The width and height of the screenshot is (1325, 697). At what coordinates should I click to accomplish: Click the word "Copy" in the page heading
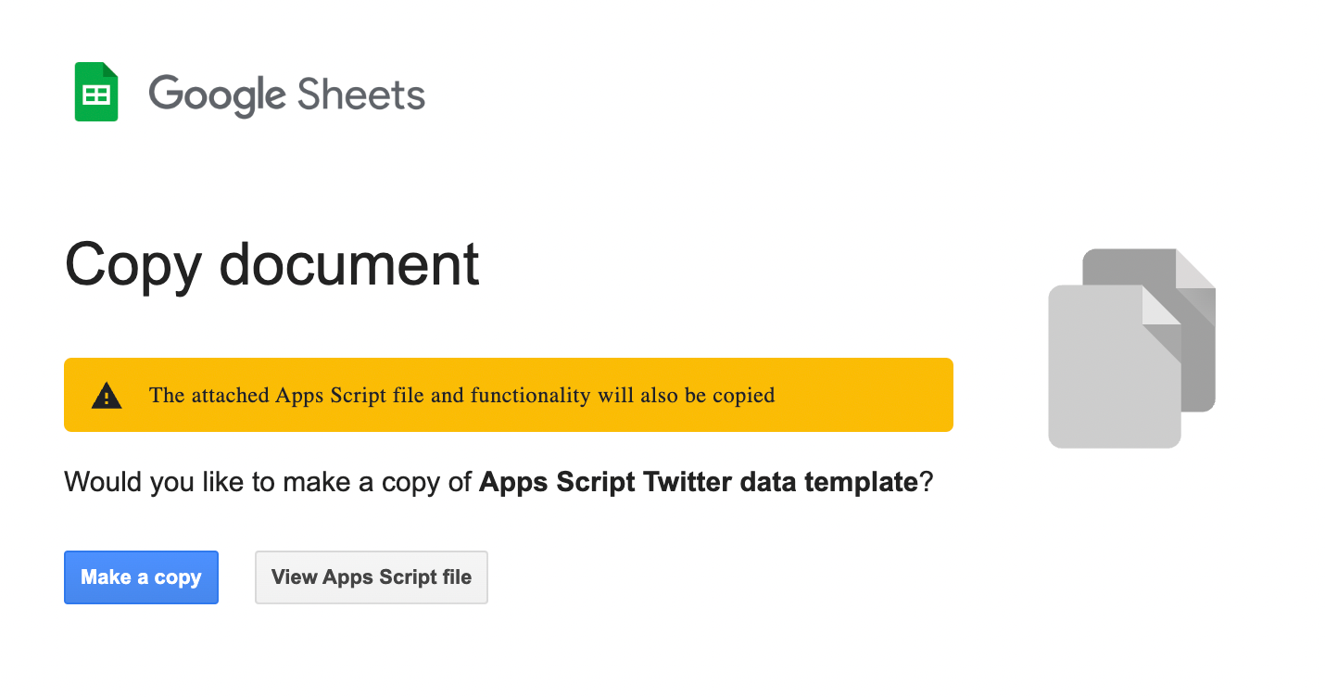click(132, 265)
